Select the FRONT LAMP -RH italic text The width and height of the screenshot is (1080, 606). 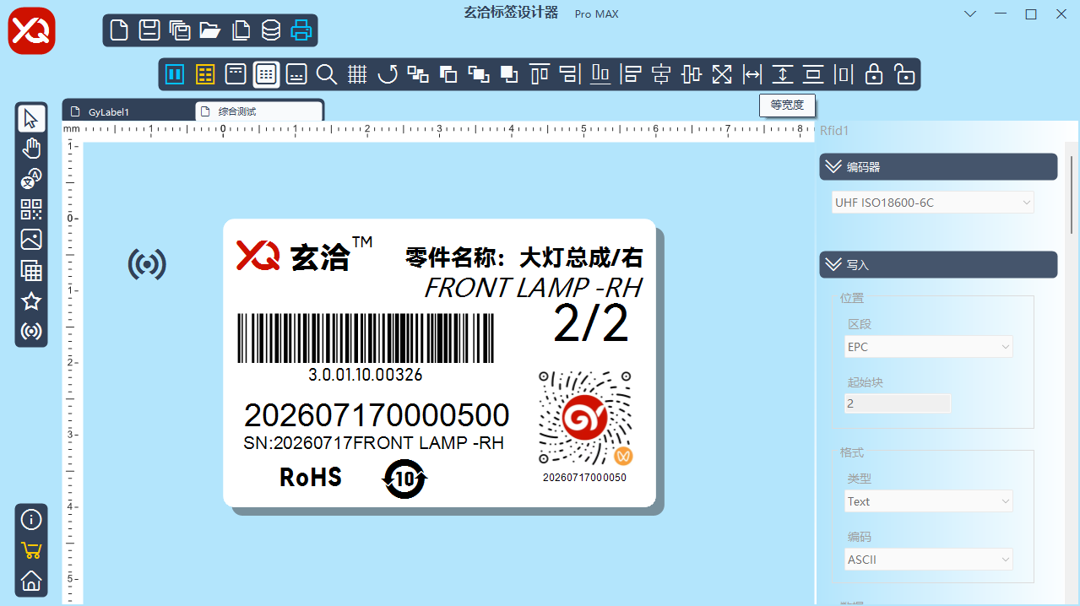click(533, 288)
